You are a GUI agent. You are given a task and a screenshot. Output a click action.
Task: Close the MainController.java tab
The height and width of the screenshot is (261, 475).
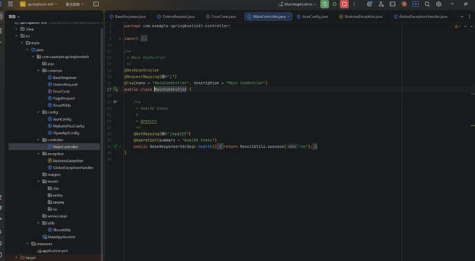click(x=288, y=16)
